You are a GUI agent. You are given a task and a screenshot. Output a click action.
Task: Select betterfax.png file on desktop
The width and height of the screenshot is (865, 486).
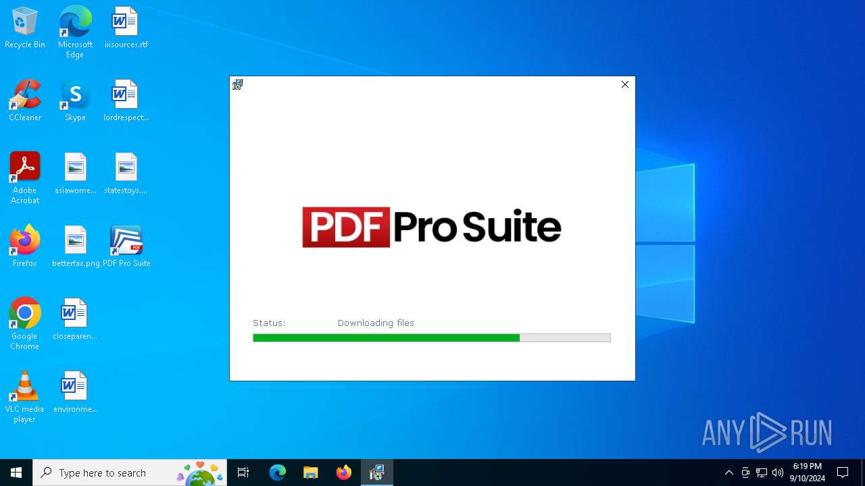click(x=75, y=246)
